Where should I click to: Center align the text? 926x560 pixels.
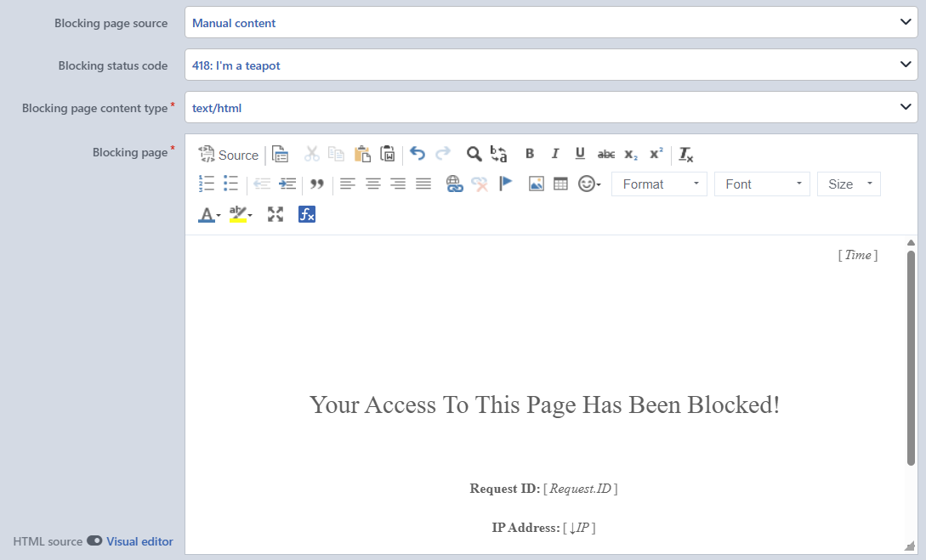(x=373, y=184)
